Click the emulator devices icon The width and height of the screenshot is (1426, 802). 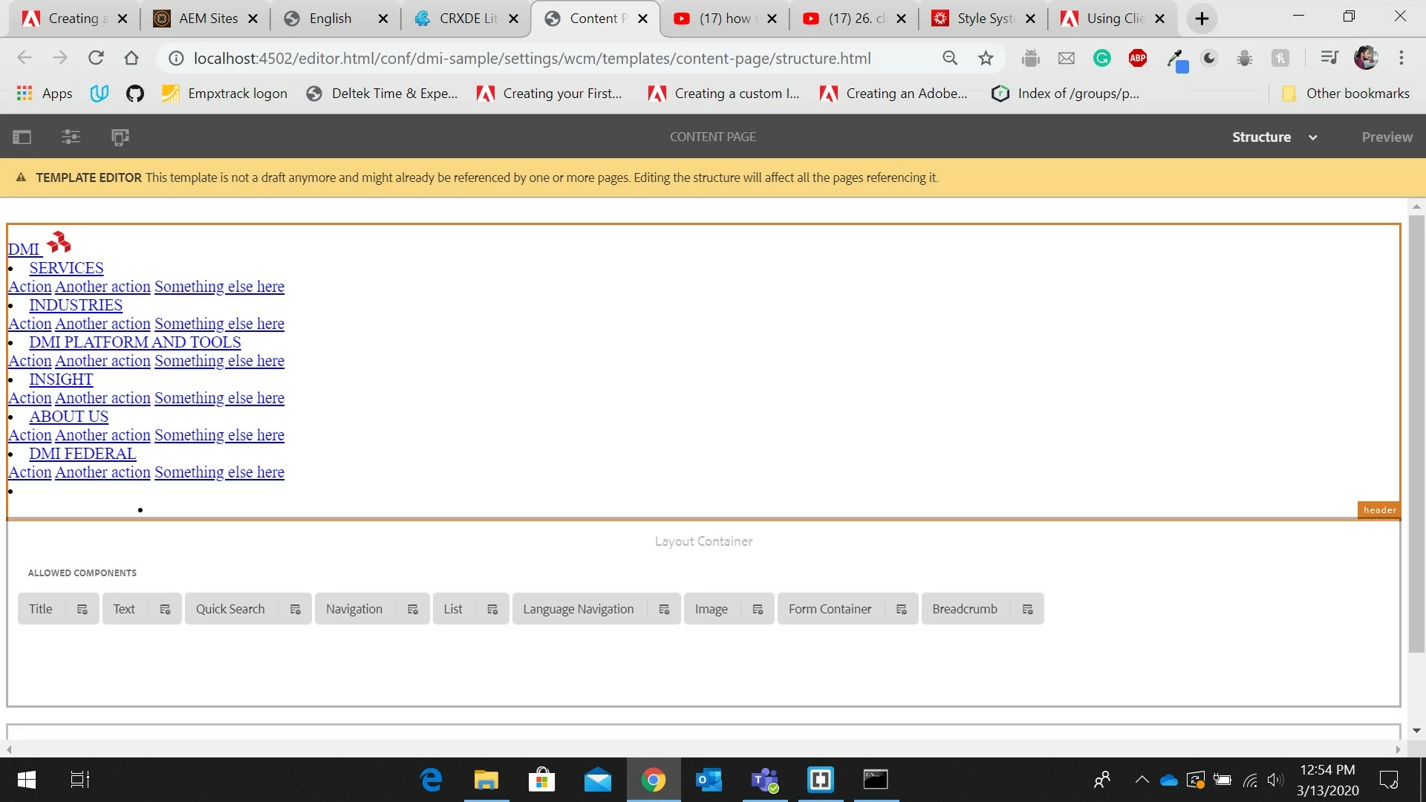click(x=120, y=137)
